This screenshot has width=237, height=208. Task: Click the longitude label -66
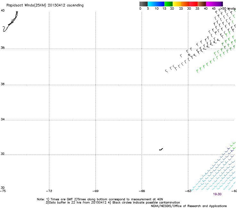[142, 191]
